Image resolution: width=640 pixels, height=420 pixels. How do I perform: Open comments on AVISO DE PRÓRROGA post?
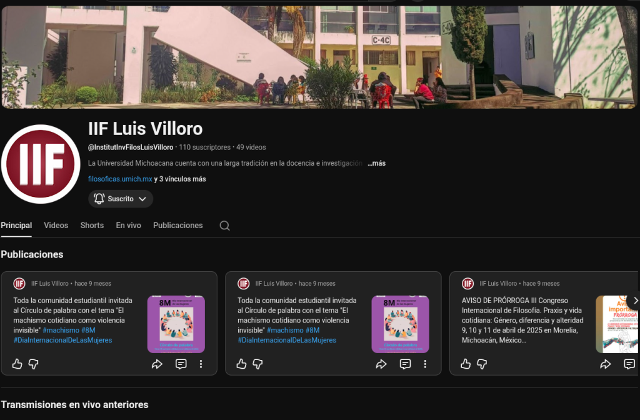[629, 364]
